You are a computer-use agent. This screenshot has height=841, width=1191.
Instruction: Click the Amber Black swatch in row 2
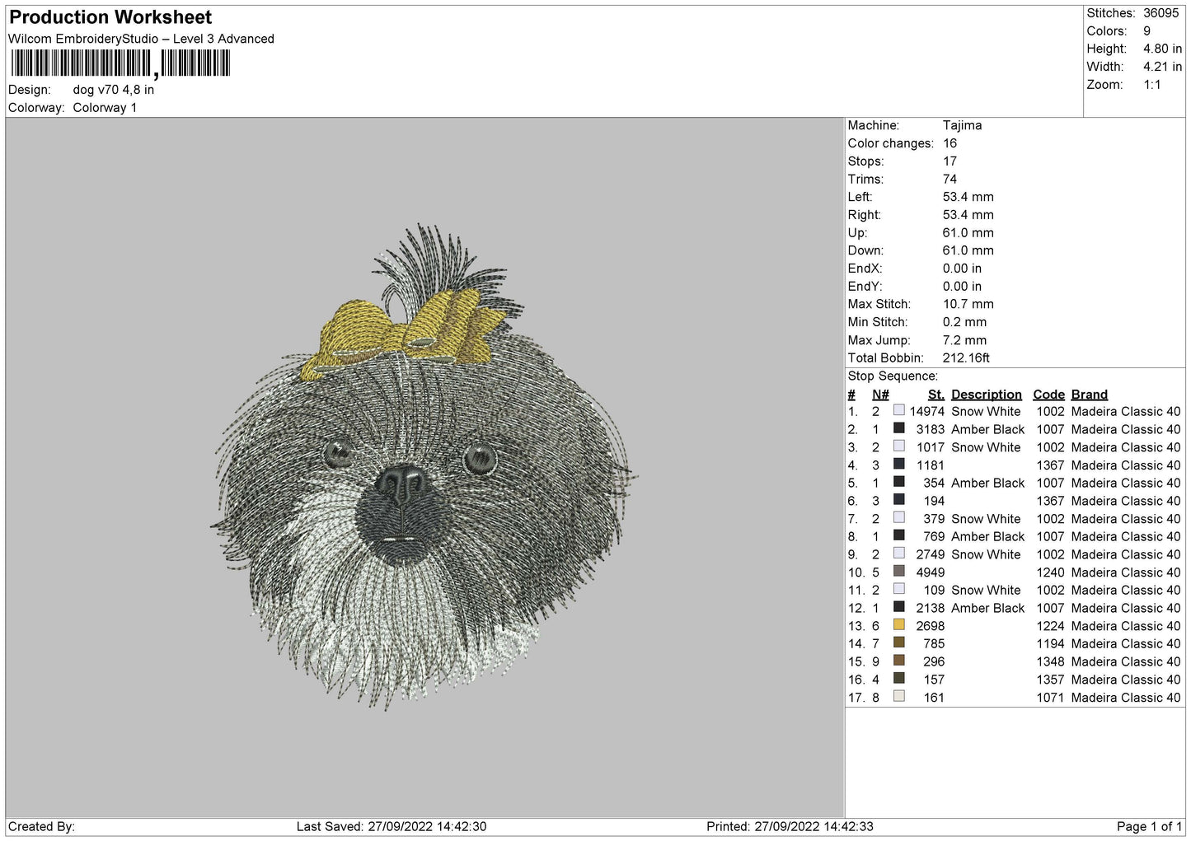[899, 429]
